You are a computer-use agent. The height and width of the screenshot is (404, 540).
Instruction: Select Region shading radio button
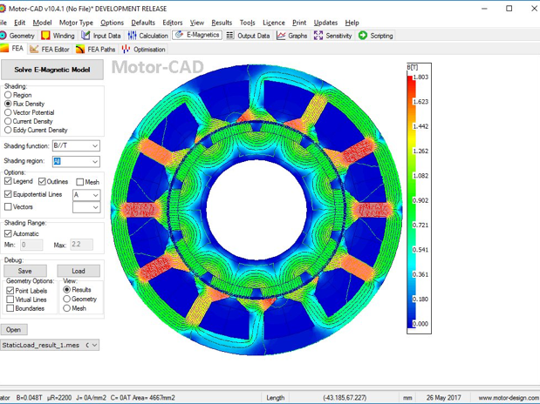click(x=8, y=95)
